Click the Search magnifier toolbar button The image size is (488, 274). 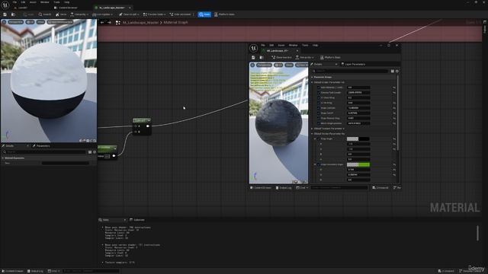(45, 14)
